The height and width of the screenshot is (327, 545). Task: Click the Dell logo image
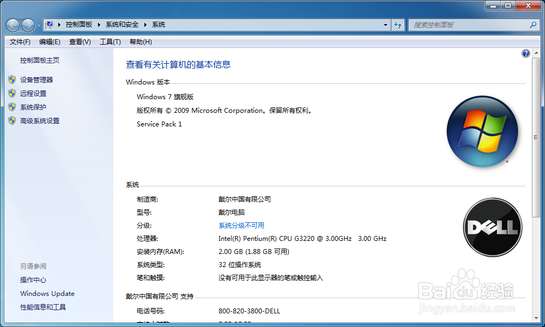493,227
